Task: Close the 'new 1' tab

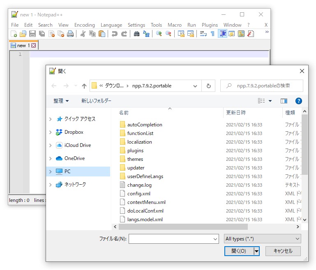Action: tap(33, 45)
